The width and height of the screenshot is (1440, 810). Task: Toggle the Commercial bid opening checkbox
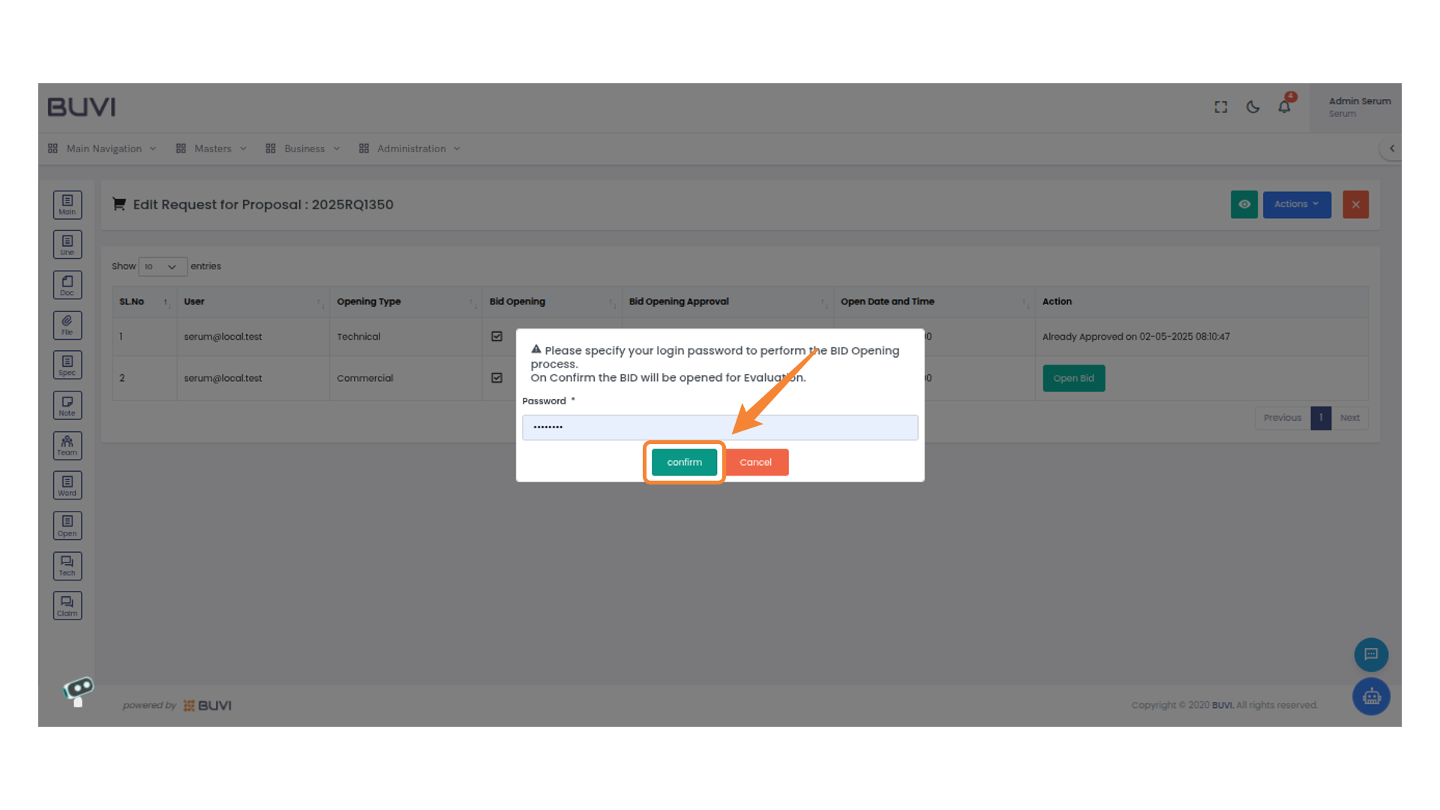tap(497, 378)
